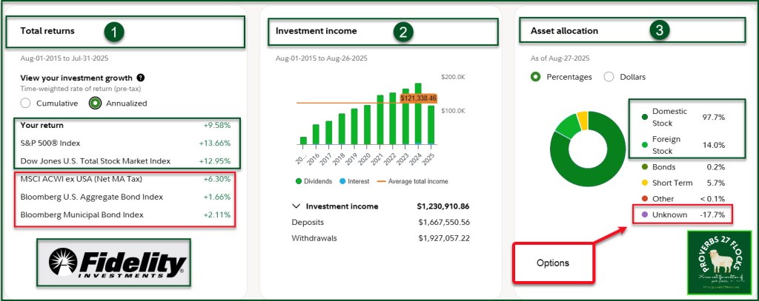
Task: Click the Fidelity Investments logo
Action: click(115, 263)
